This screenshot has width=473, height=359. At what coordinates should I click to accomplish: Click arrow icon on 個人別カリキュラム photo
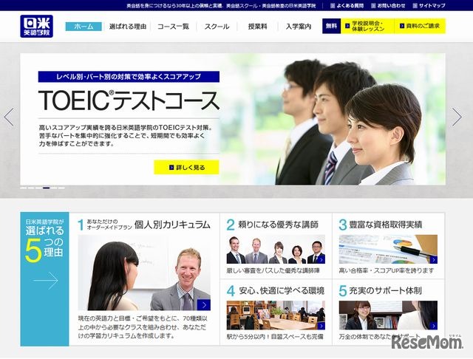pos(204,305)
